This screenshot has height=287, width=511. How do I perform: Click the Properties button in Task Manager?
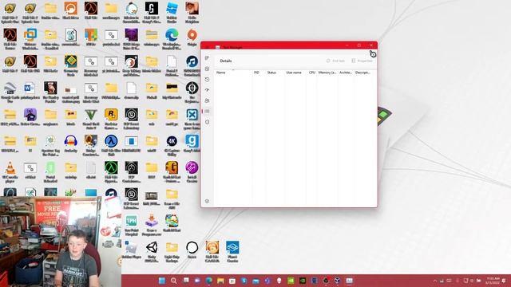tap(362, 61)
